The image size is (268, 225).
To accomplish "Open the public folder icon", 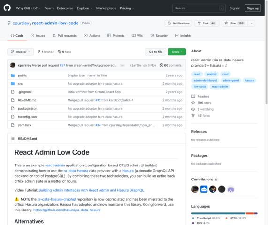I will tap(13, 75).
